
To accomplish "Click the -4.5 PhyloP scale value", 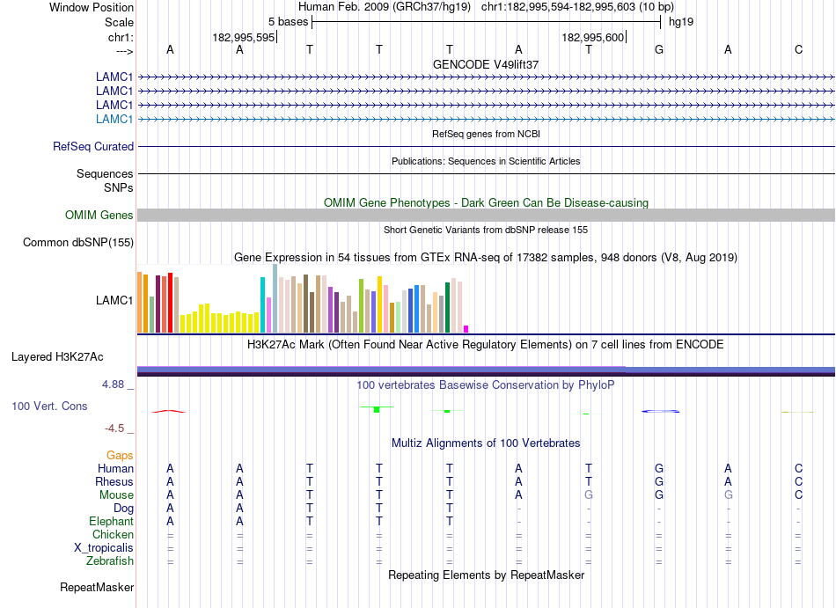I will [x=114, y=429].
